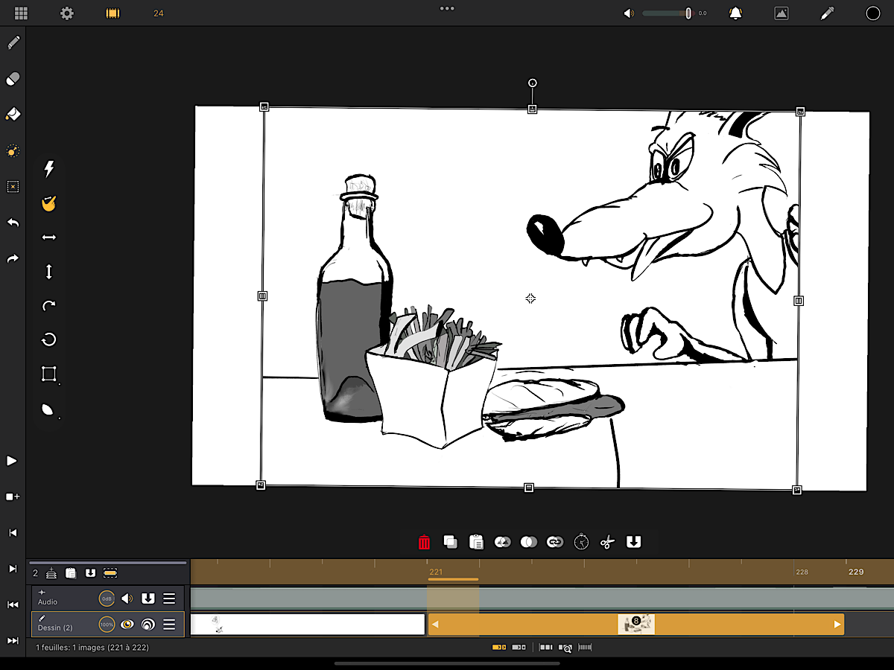The height and width of the screenshot is (670, 894).
Task: Rotate the selection clockwise
Action: [x=49, y=306]
